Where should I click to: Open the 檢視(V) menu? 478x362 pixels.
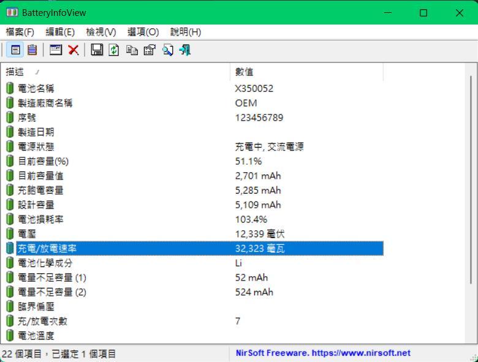[x=101, y=32]
